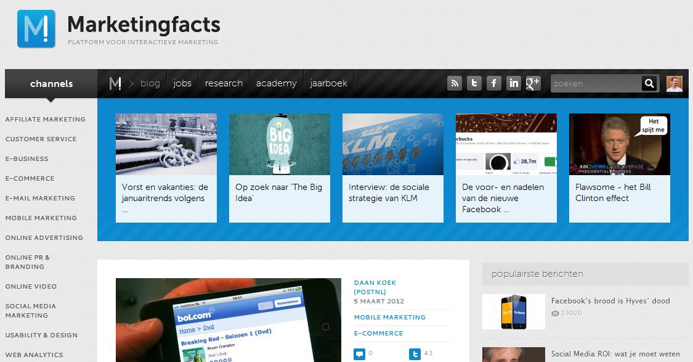693x362 pixels.
Task: Open Affiliate Marketing channel
Action: 46,120
